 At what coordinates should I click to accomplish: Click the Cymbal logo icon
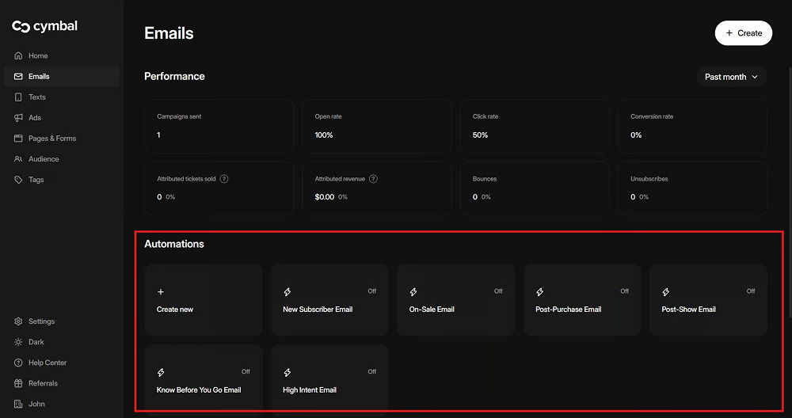click(21, 27)
